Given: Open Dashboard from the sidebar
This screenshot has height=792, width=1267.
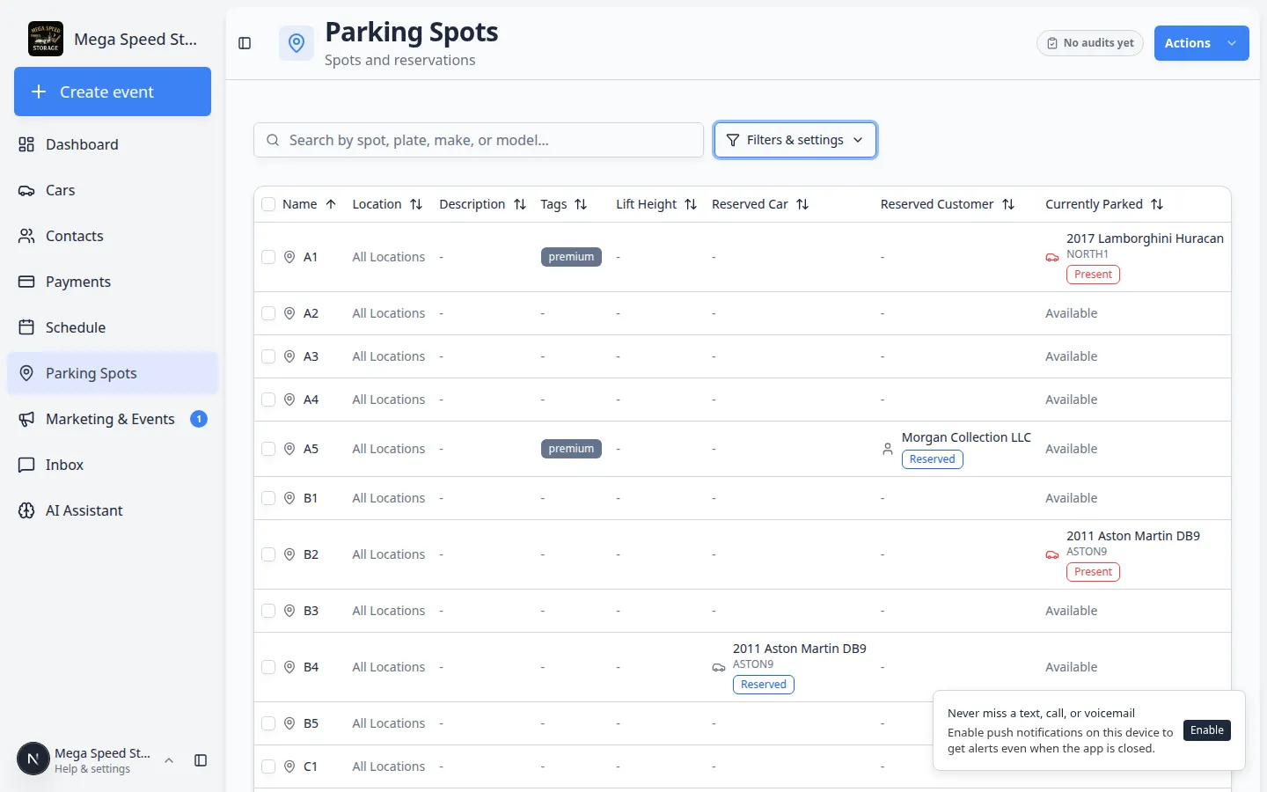Looking at the screenshot, I should click(x=113, y=144).
